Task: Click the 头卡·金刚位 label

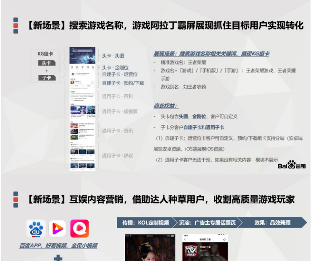Action: (115, 68)
